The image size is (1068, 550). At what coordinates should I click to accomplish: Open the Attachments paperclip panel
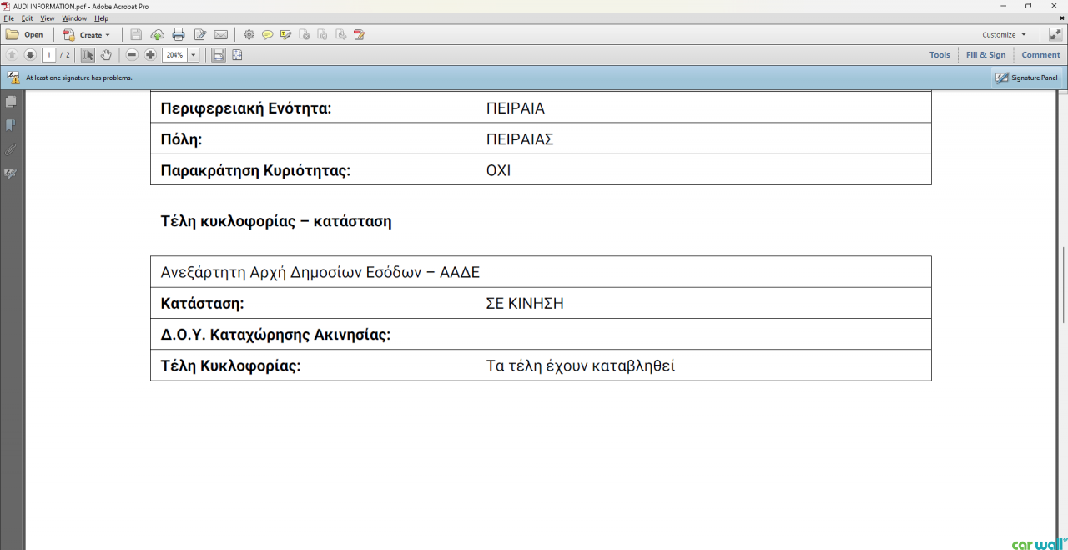tap(11, 149)
